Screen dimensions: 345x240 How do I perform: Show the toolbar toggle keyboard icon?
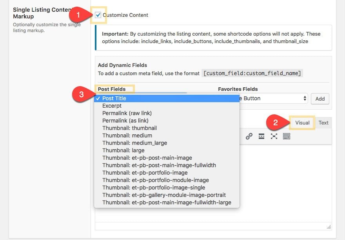click(287, 136)
